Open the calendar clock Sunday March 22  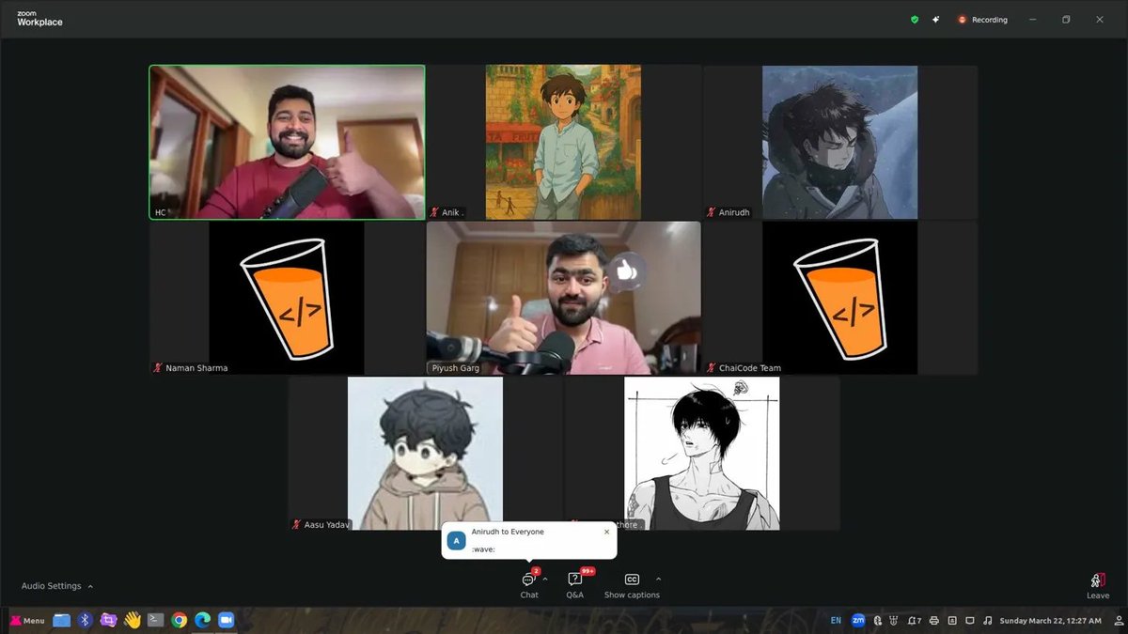[1051, 621]
